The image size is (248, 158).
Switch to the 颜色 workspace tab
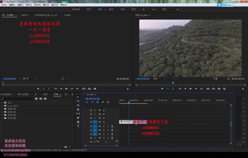(111, 10)
